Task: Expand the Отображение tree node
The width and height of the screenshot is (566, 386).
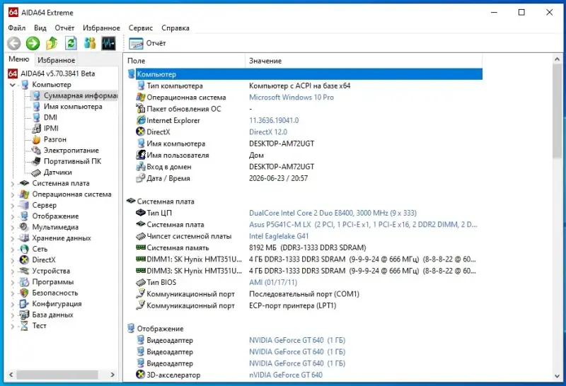Action: pyautogui.click(x=13, y=216)
